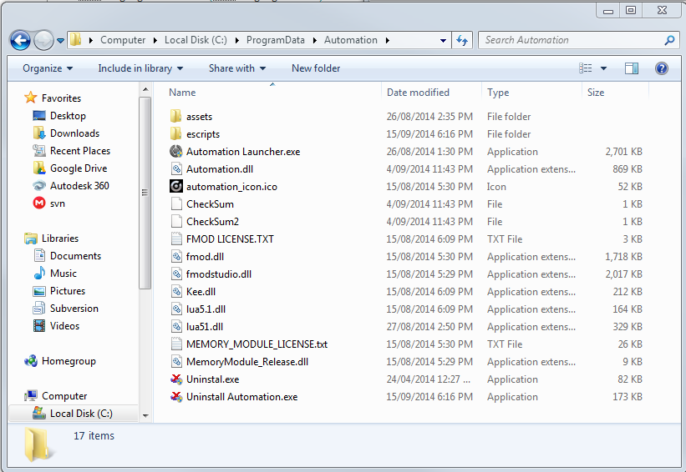
Task: Select the Uninstall Automation.exe icon
Action: pos(175,396)
